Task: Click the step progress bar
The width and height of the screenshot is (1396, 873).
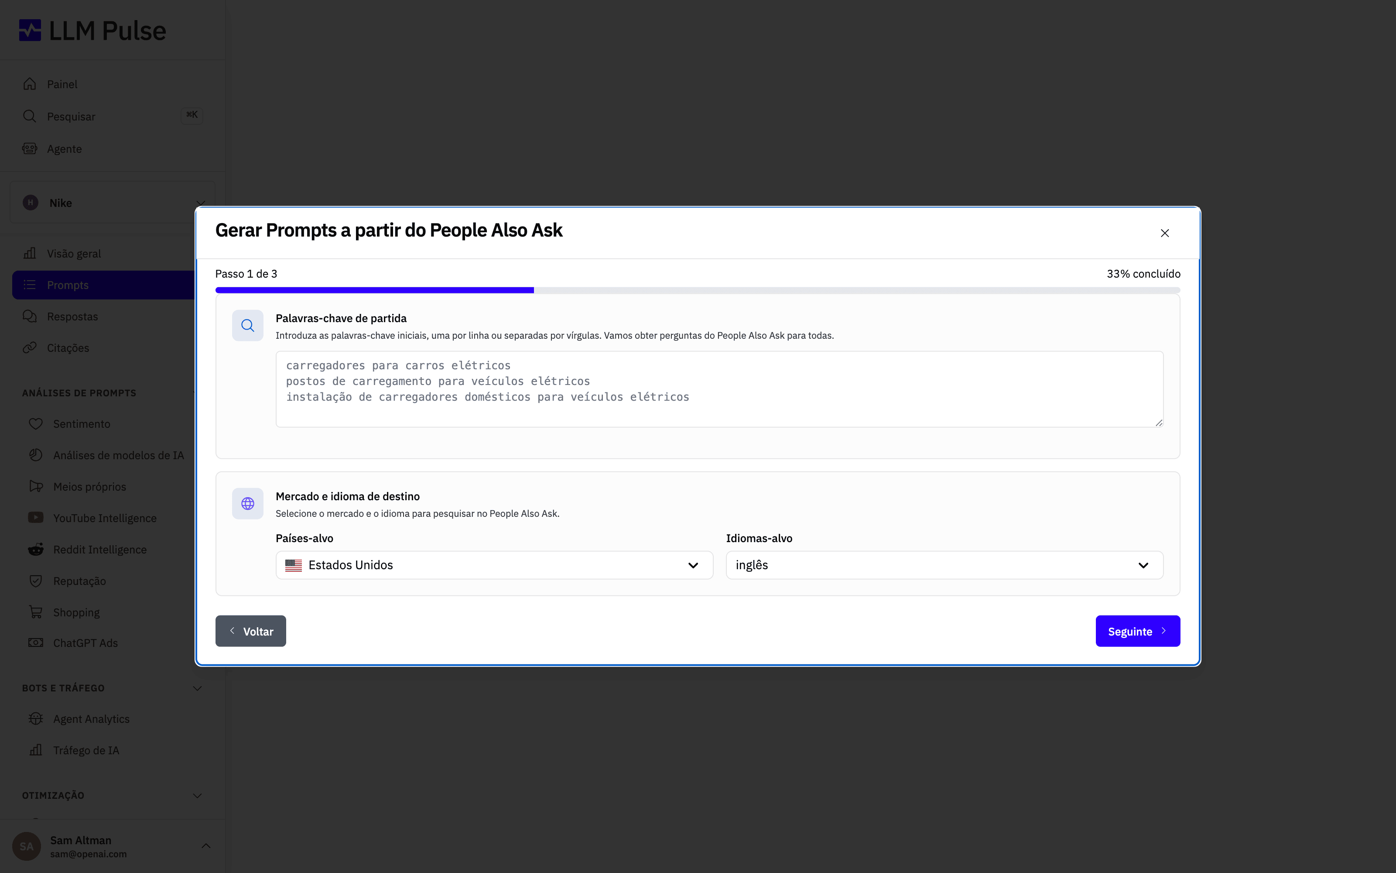Action: click(698, 290)
